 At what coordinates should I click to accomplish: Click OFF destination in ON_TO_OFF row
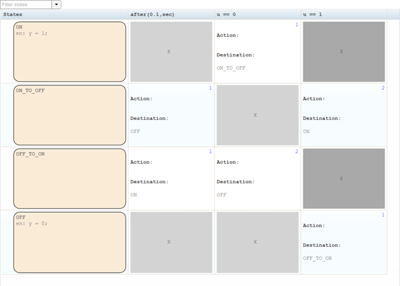pos(135,131)
